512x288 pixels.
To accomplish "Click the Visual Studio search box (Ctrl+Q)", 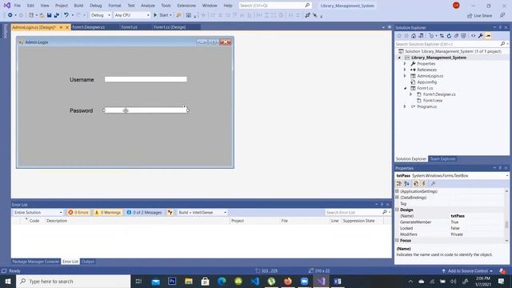I will (x=274, y=6).
